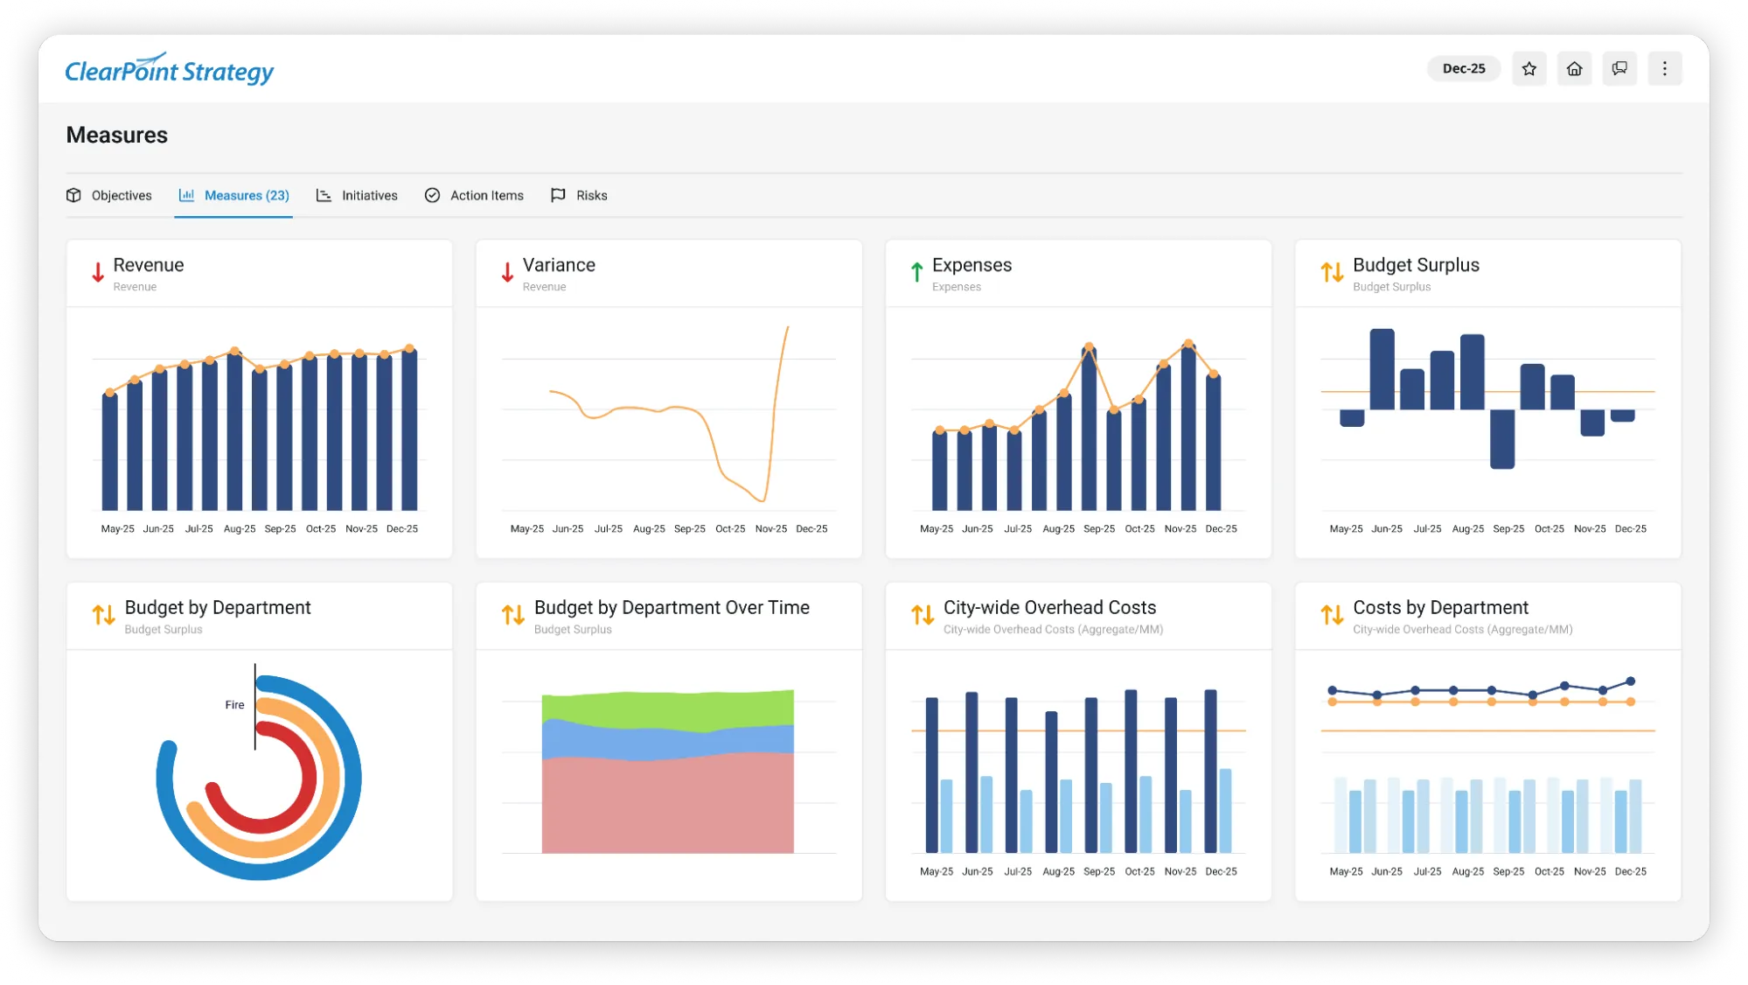Open the City-wide Overhead Costs card
Image resolution: width=1748 pixels, height=985 pixels.
pyautogui.click(x=1048, y=606)
